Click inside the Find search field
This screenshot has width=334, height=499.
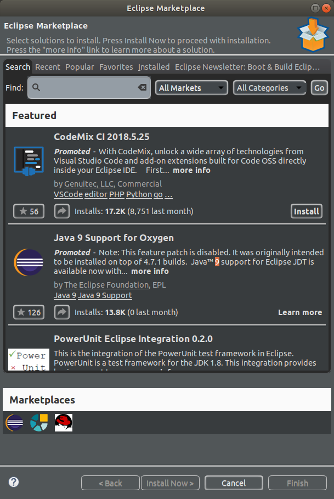tap(89, 87)
